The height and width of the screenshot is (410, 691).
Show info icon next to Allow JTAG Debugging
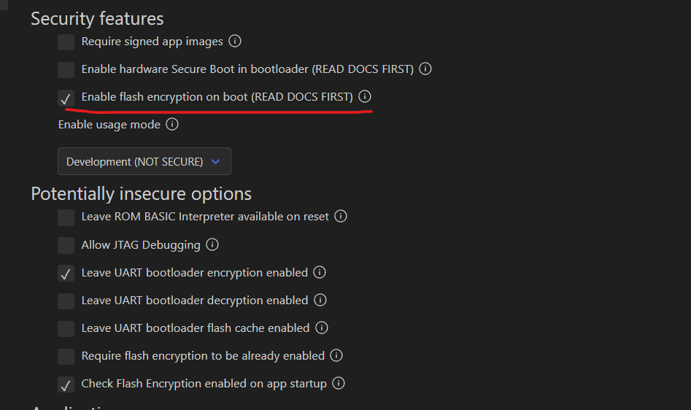click(x=212, y=244)
